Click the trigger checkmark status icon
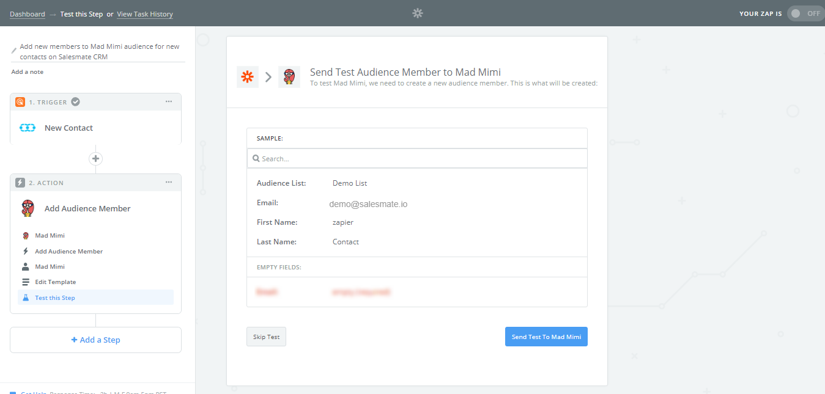Viewport: 825px width, 394px height. [75, 102]
